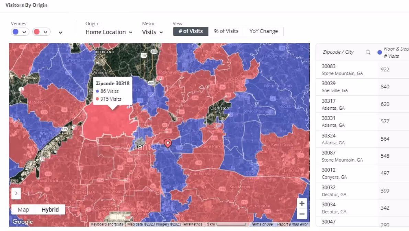Select the 30012 Conyers row
409x231 pixels.
(x=362, y=173)
